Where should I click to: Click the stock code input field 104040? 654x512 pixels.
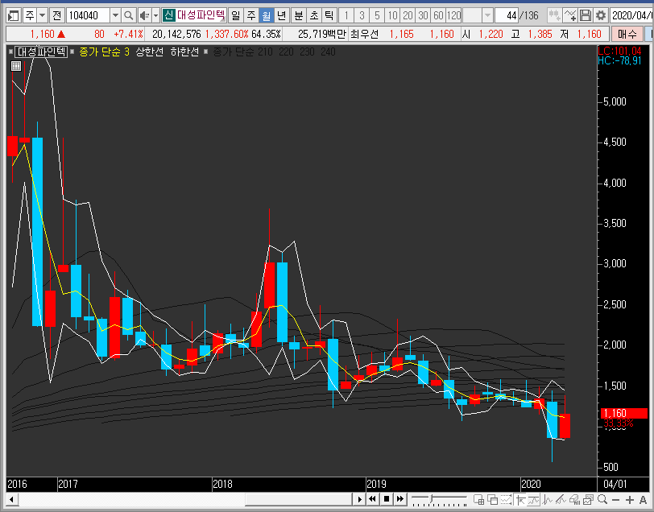pyautogui.click(x=88, y=16)
